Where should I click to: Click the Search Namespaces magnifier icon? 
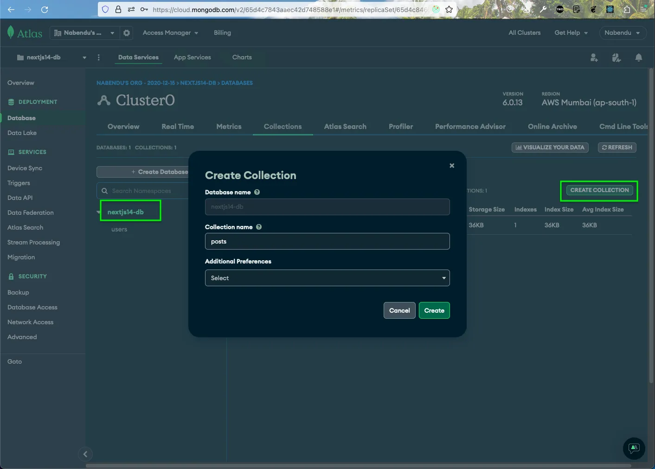click(105, 191)
